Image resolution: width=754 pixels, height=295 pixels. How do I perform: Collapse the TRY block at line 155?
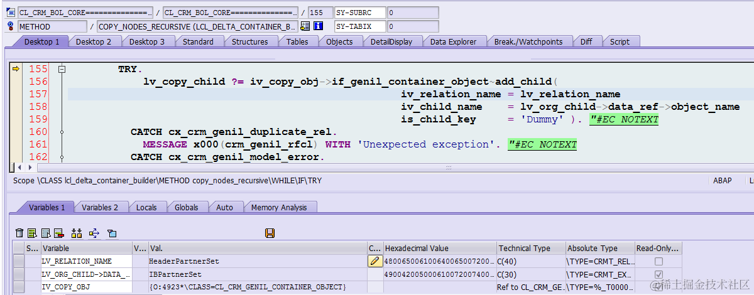[x=62, y=69]
